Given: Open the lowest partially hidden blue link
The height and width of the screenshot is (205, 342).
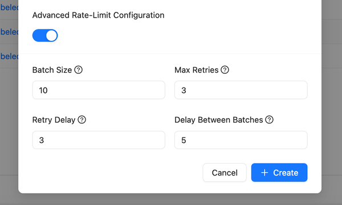Looking at the screenshot, I should click(x=9, y=56).
